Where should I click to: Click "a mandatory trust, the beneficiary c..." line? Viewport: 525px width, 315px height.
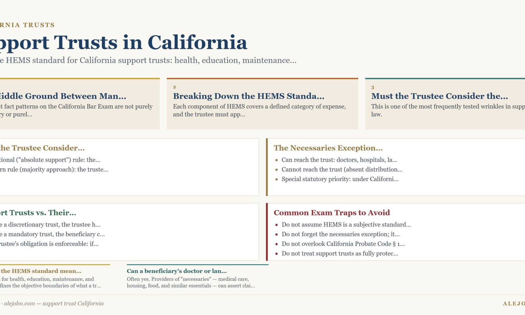52,234
